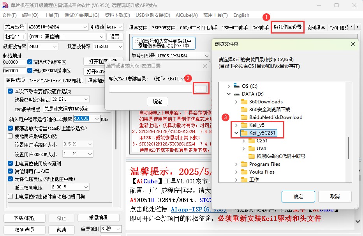Open the 文件(F) menu

click(9, 15)
